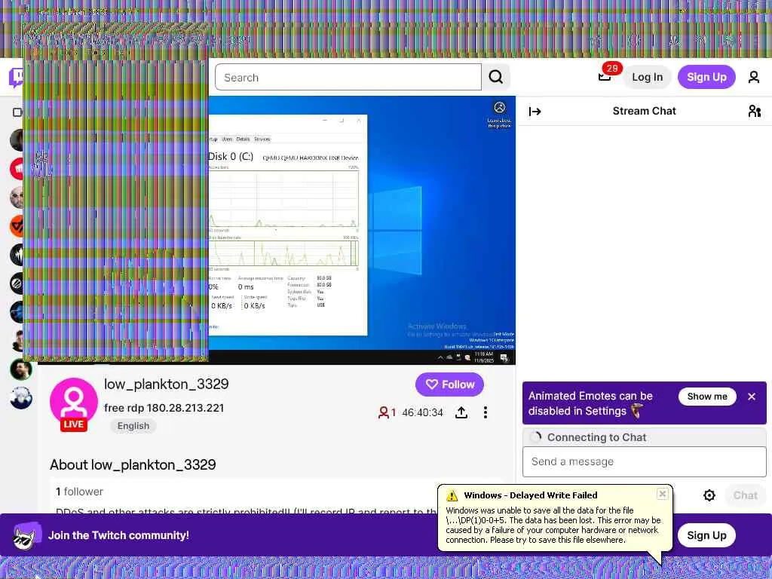This screenshot has height=579, width=772.
Task: Collapse the Stream Chat panel with the arrow
Action: tap(535, 112)
